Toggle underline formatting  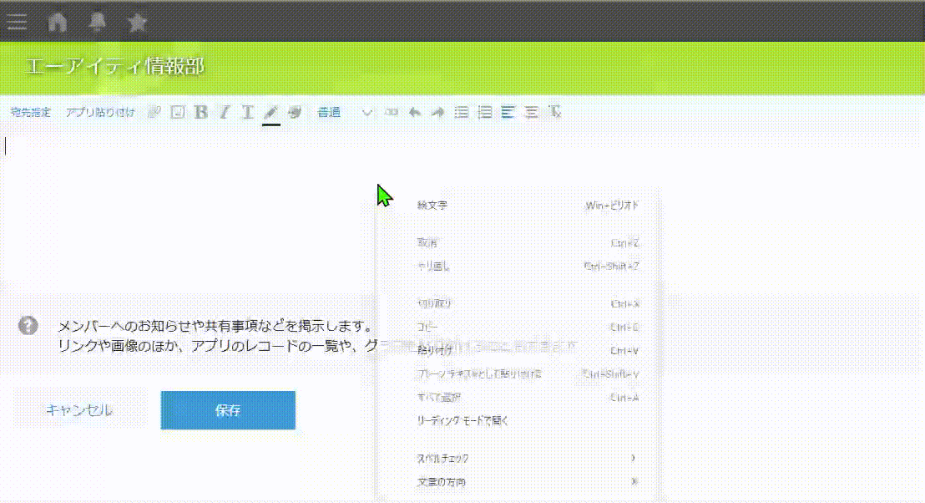point(248,112)
